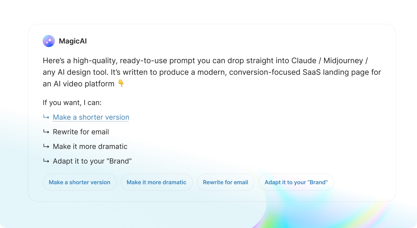
Task: Click the arrow icon beside the underlined shorter version link
Action: click(46, 117)
